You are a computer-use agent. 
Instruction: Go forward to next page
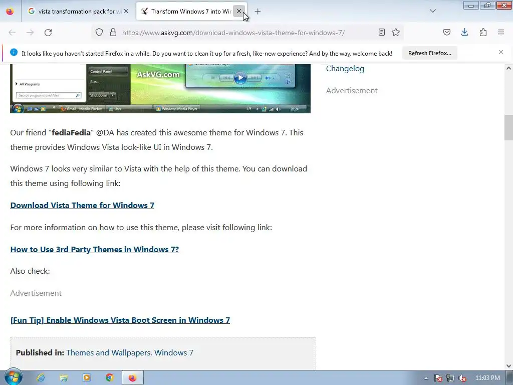click(30, 33)
